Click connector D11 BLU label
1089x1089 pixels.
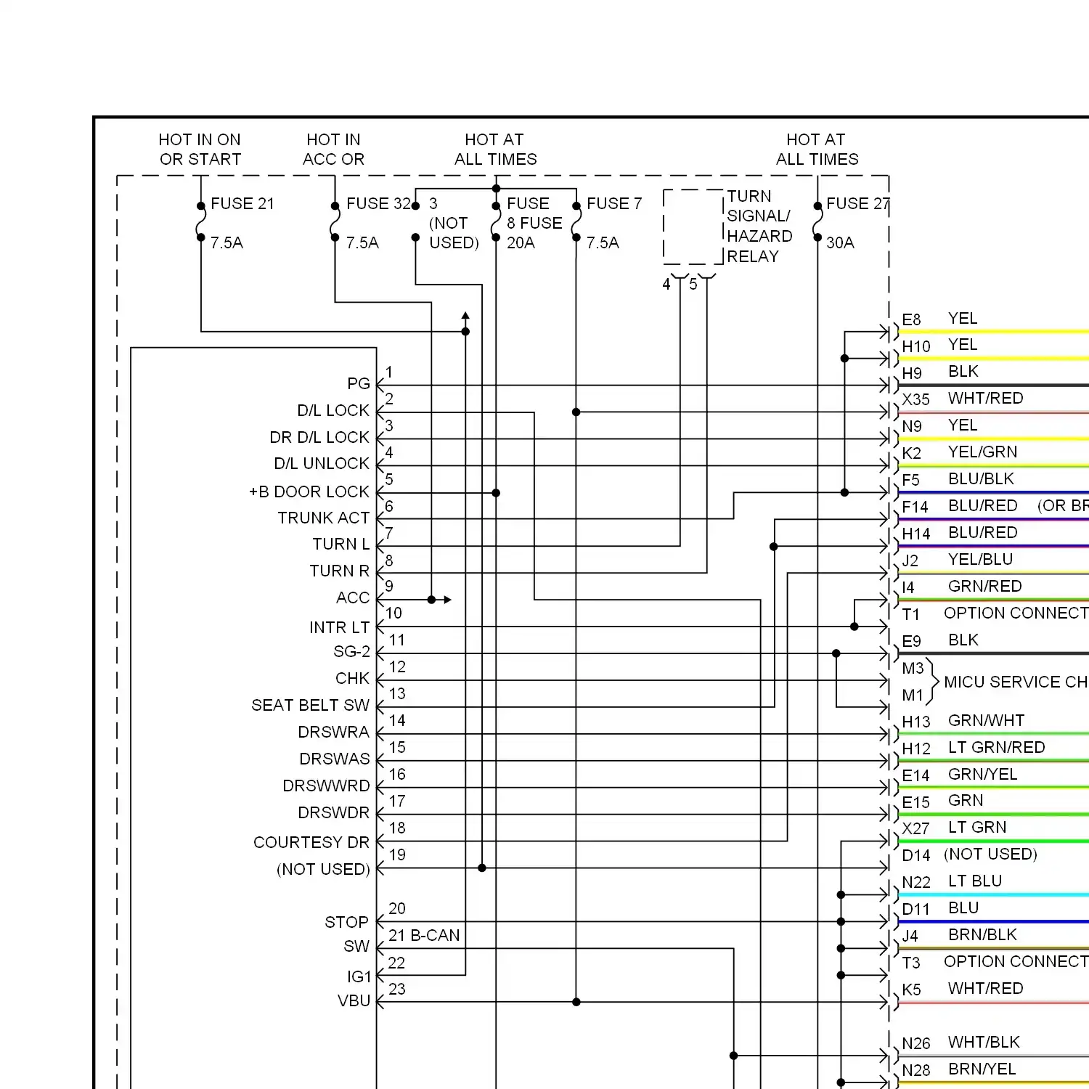tap(940, 909)
